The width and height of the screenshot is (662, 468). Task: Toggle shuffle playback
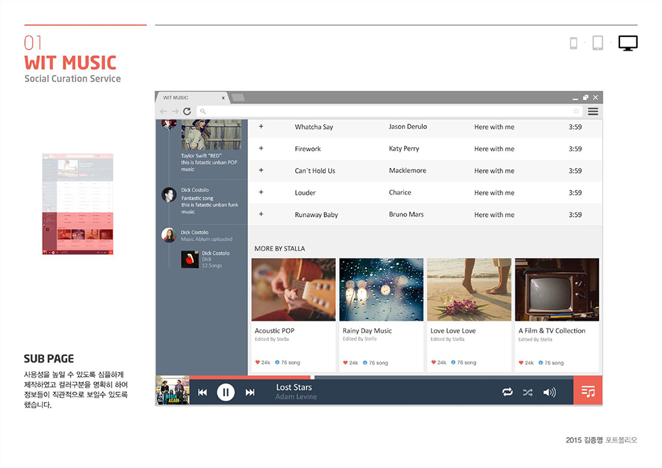pyautogui.click(x=528, y=392)
